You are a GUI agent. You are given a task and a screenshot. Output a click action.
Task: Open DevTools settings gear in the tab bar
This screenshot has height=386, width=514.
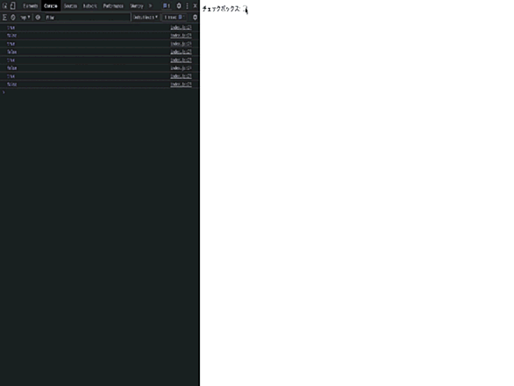[179, 6]
